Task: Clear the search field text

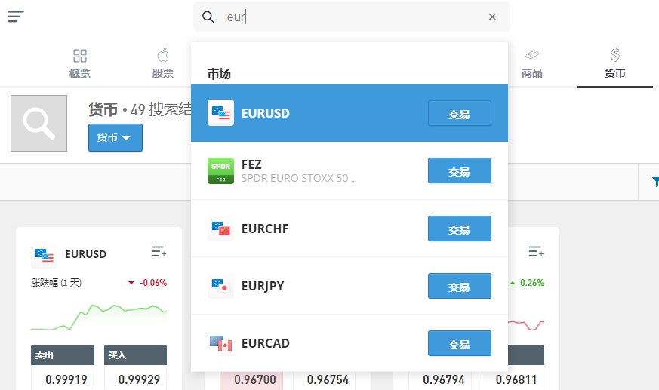Action: click(x=492, y=17)
